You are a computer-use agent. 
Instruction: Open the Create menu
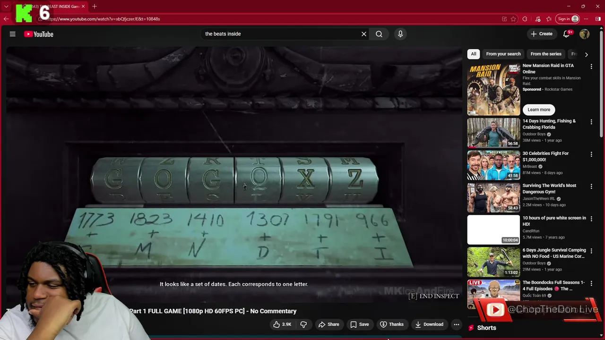pos(541,34)
